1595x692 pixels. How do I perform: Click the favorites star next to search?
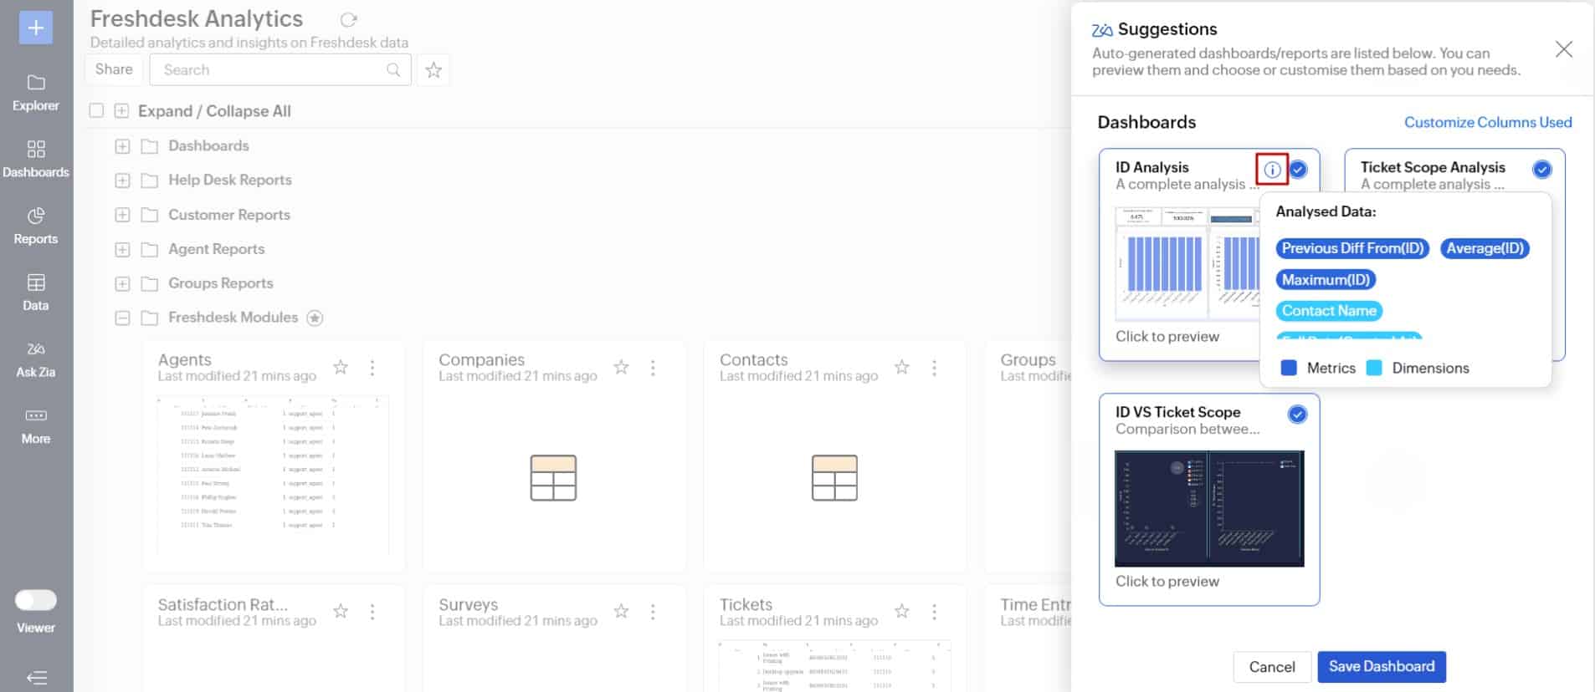click(433, 70)
